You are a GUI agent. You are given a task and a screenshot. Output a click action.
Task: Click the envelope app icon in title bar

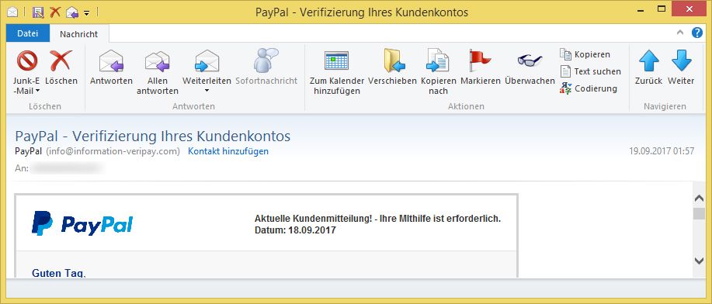pos(12,12)
